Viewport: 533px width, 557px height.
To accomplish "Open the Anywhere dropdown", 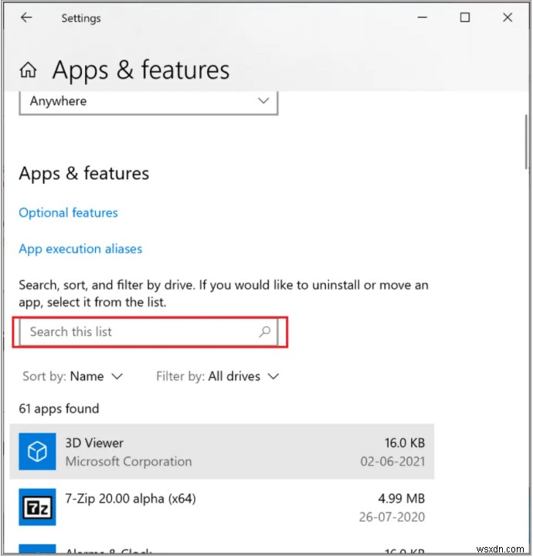I will [148, 101].
